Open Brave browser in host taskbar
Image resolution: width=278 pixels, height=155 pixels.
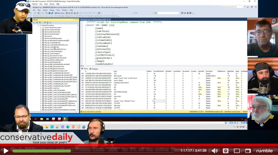pos(73,127)
